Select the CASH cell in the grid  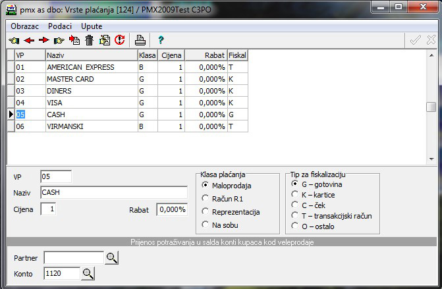pos(92,115)
